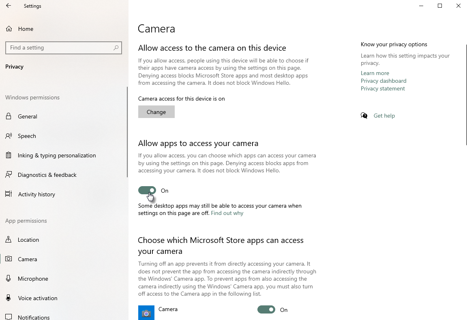Click the Voice activation icon
Screen dimensions: 467x320
coord(9,298)
